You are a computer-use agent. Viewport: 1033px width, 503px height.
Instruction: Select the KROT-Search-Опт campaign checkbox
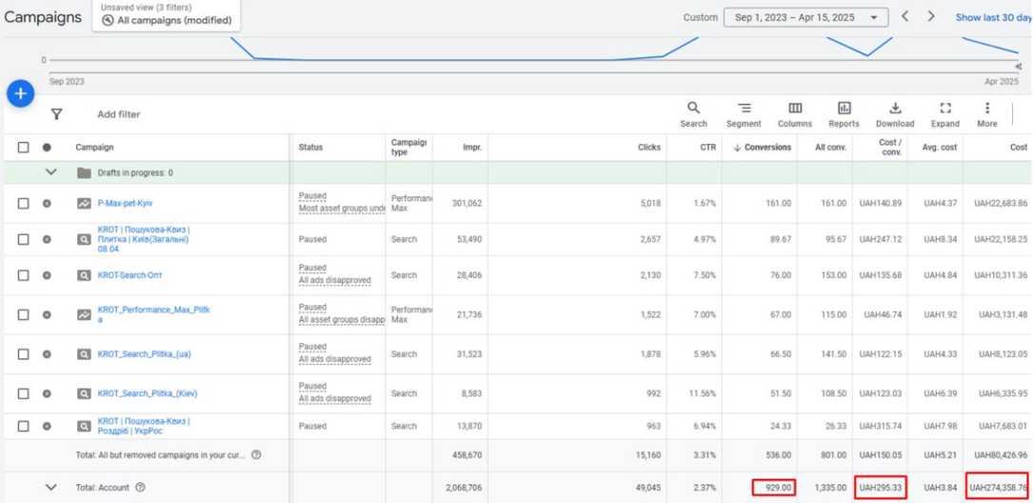click(x=24, y=275)
